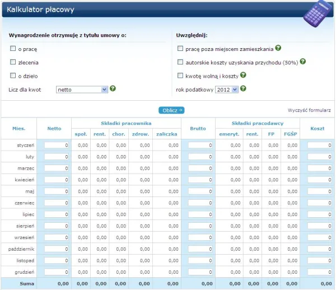Click help icon next to 'kwotę wolną i koszty'

click(x=244, y=75)
